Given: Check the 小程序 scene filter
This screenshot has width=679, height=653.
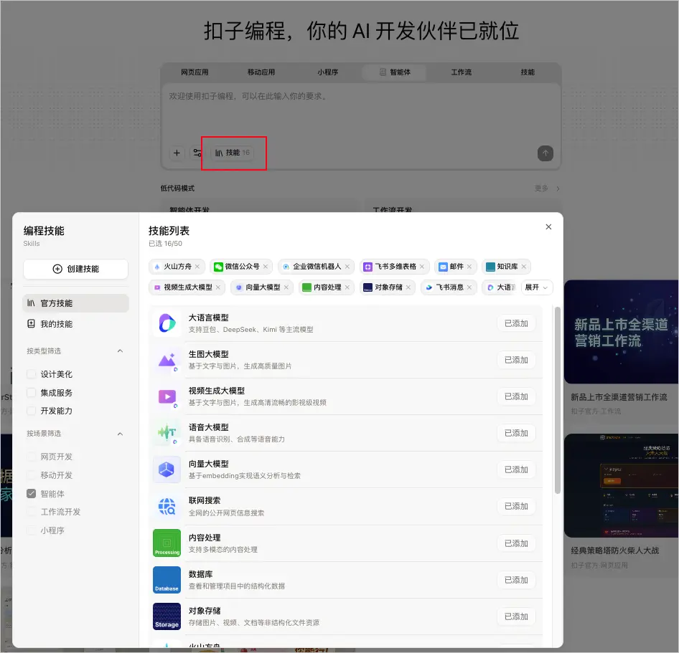Looking at the screenshot, I should point(31,530).
